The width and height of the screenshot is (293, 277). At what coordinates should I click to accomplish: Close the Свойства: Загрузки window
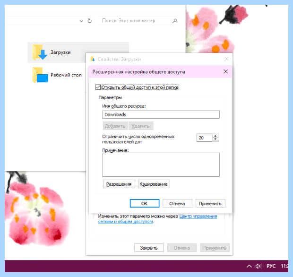click(226, 59)
